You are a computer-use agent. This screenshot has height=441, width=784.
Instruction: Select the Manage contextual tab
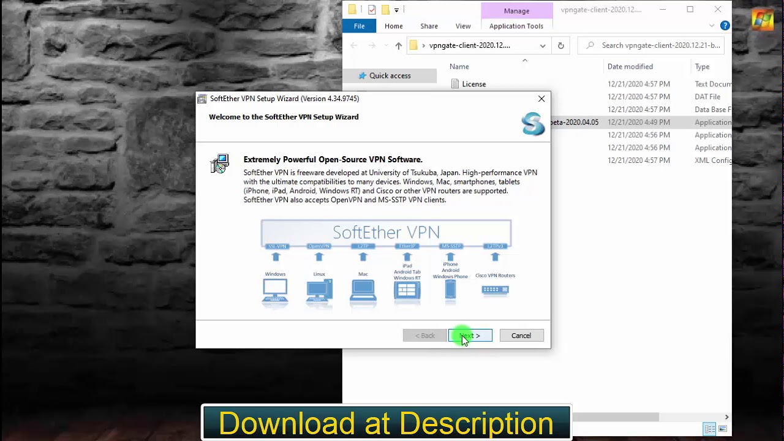coord(516,11)
